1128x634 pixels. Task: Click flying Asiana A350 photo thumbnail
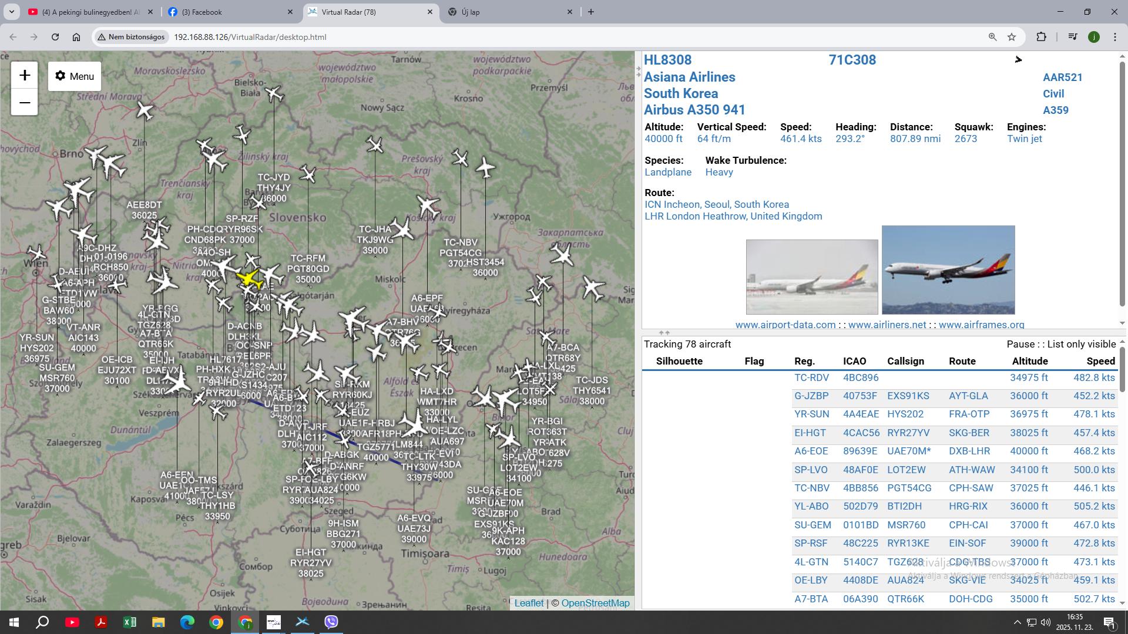(x=948, y=270)
